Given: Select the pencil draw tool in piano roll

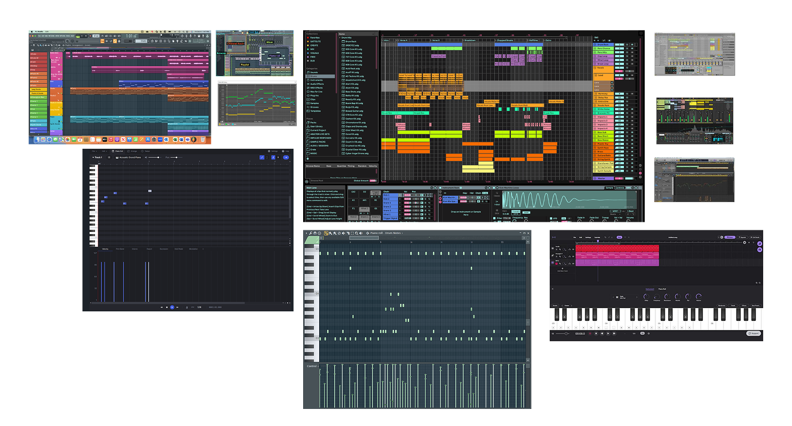Looking at the screenshot, I should pos(262,157).
